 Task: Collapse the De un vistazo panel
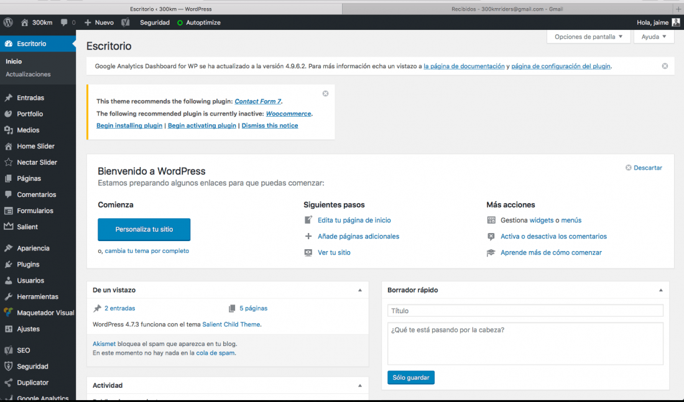(x=360, y=290)
